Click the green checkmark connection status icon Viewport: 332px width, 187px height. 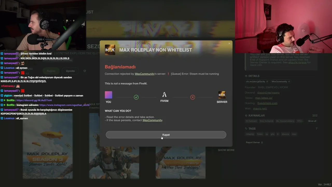pyautogui.click(x=136, y=97)
